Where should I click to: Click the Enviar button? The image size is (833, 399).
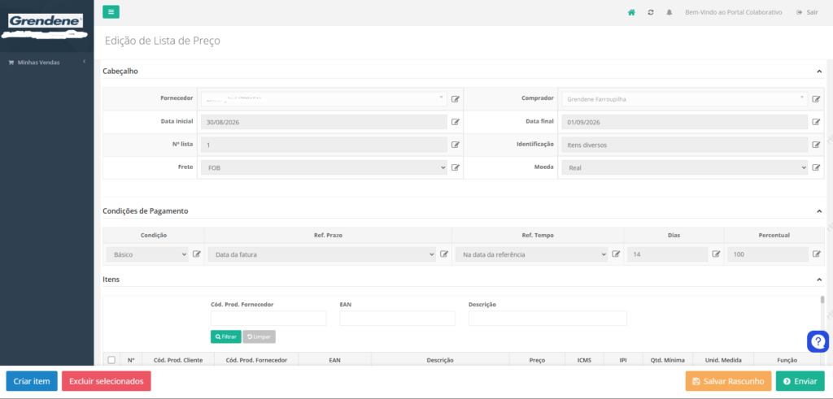pos(800,381)
